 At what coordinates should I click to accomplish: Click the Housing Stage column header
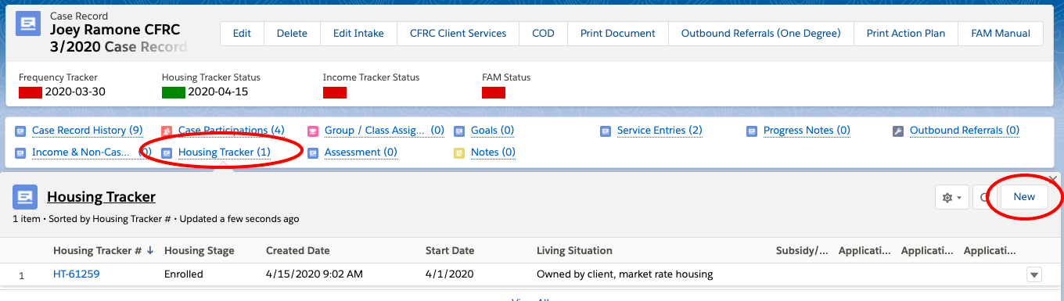click(199, 251)
